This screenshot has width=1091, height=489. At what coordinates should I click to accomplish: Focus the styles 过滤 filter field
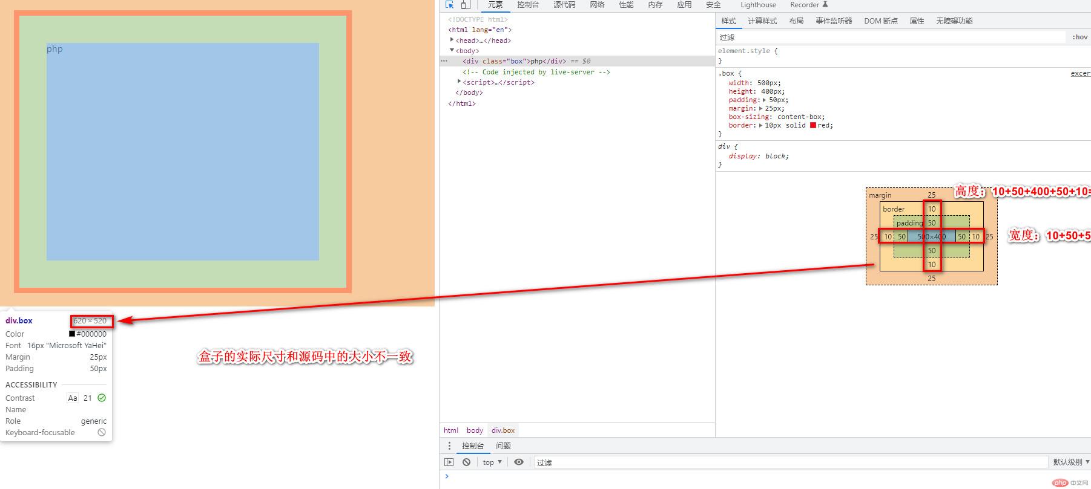coord(890,37)
